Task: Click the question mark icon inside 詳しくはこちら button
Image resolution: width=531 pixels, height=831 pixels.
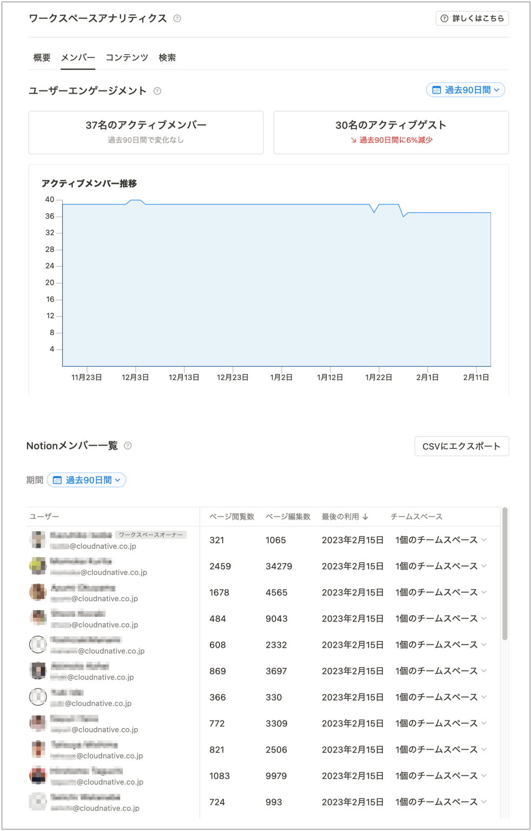Action: (x=443, y=18)
